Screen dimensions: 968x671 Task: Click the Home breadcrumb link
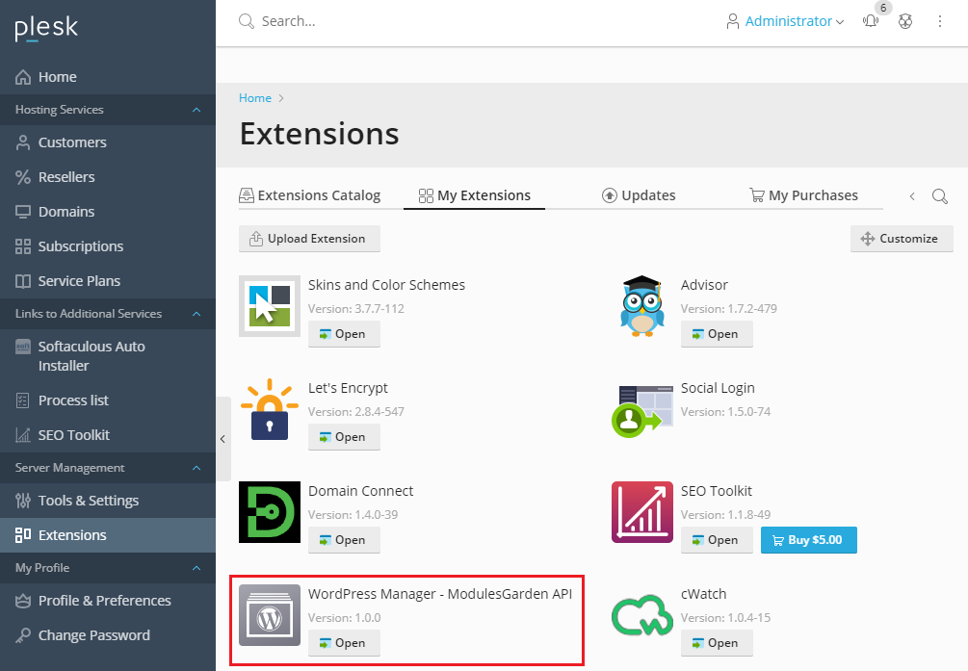pos(255,98)
